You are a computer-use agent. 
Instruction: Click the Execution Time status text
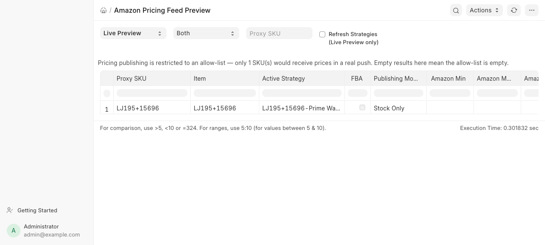(499, 128)
